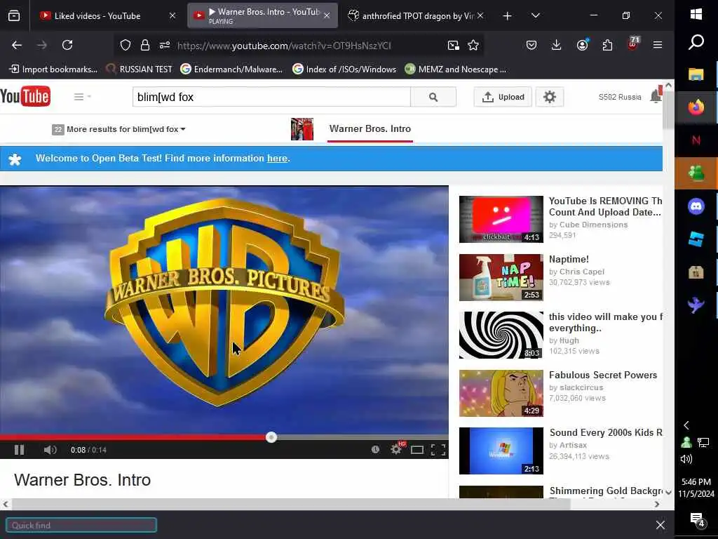Close the Quick find bar
The height and width of the screenshot is (539, 718).
pyautogui.click(x=661, y=525)
